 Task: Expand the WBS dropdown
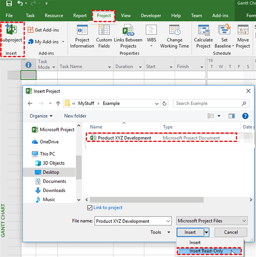coord(151,45)
